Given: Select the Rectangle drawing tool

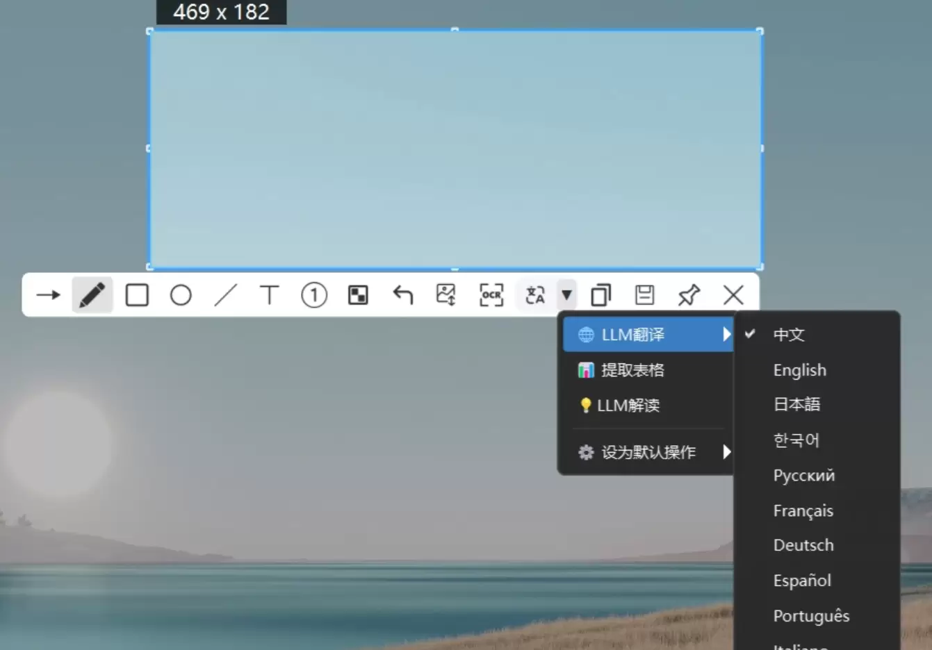Looking at the screenshot, I should click(x=136, y=294).
